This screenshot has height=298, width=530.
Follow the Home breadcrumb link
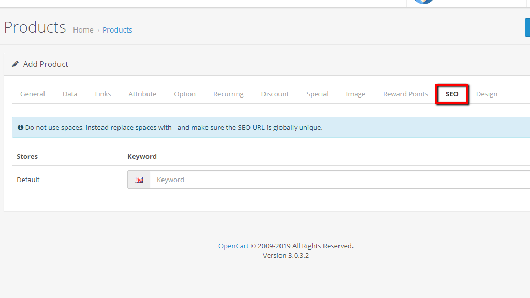(x=83, y=29)
